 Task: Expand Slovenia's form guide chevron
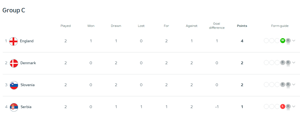(x=294, y=85)
